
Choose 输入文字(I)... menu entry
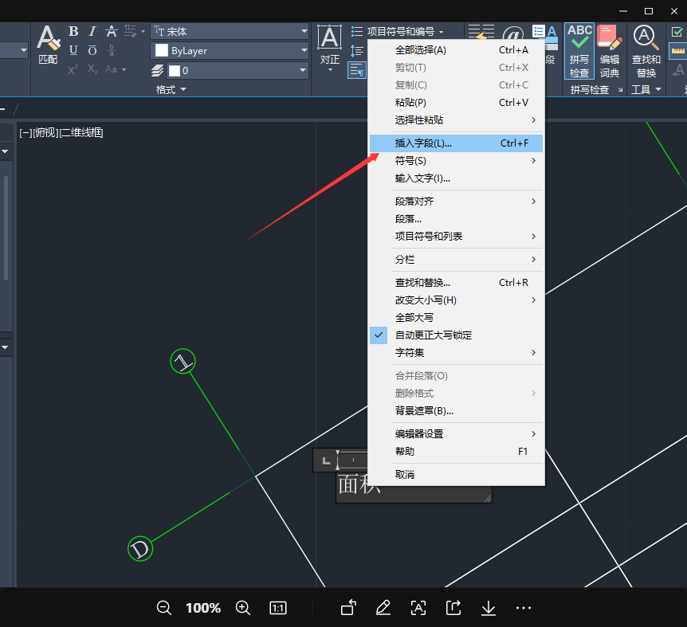pos(456,178)
